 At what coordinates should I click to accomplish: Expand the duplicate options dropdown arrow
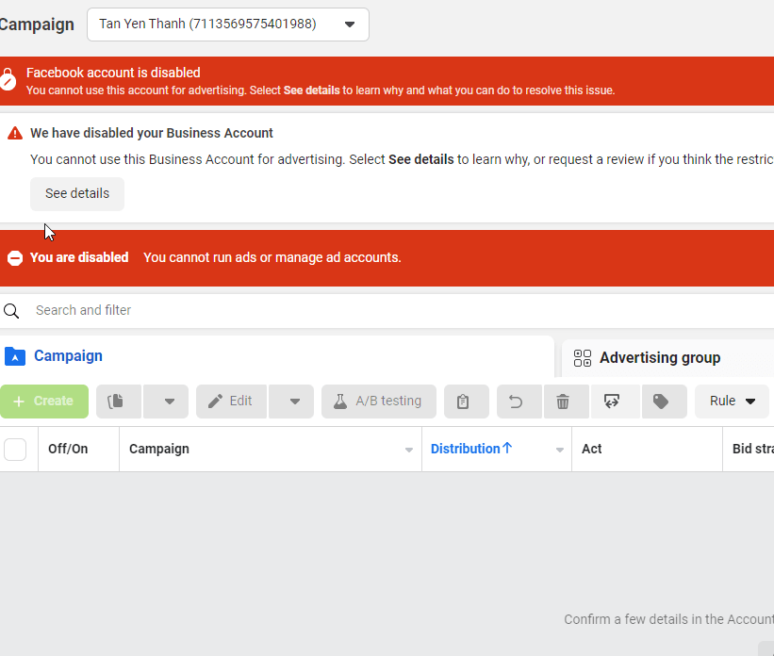(x=165, y=402)
